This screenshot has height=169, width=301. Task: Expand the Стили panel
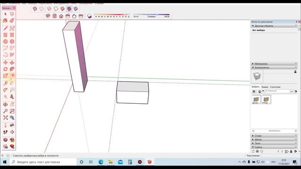pos(274,136)
